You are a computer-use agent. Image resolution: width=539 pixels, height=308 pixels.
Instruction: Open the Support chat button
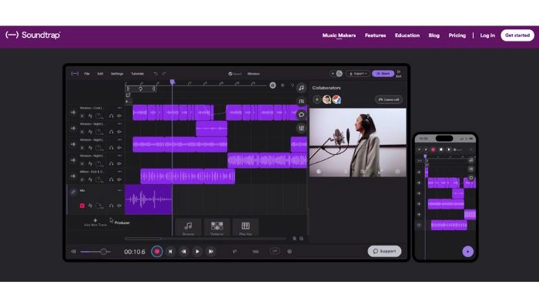(384, 251)
